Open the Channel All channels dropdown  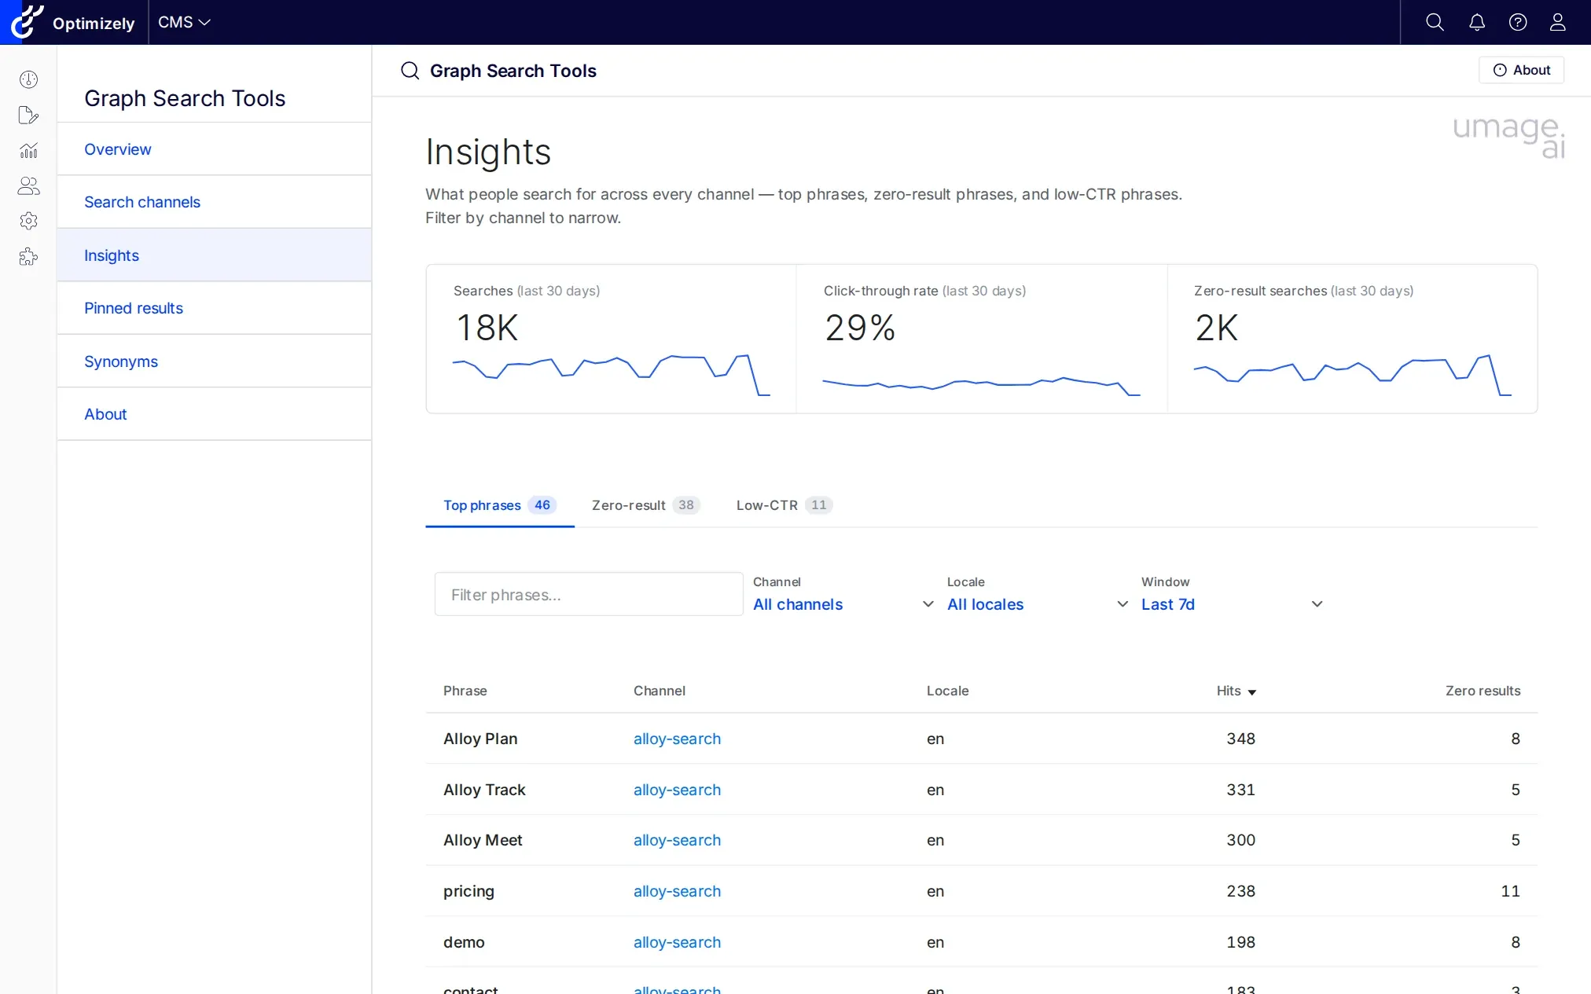point(843,604)
